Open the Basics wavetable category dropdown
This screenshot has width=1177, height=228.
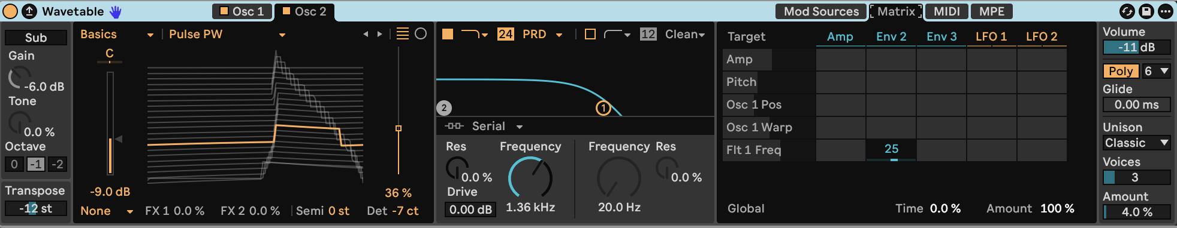pos(117,35)
